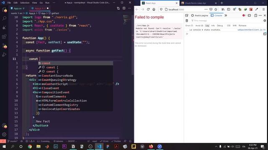
Task: Click the responsive design mode icon in devtools
Action: (x=255, y=15)
